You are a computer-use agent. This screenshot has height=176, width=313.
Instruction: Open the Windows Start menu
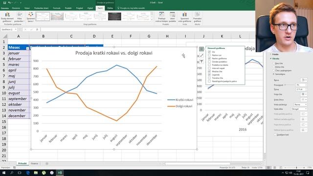(x=4, y=173)
